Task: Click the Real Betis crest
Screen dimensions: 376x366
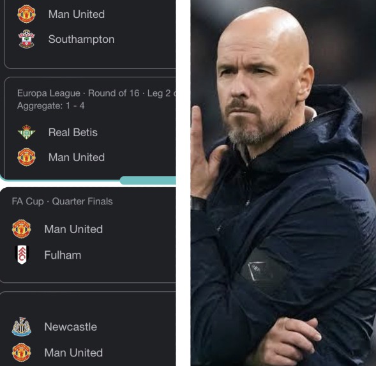Action: coord(27,132)
